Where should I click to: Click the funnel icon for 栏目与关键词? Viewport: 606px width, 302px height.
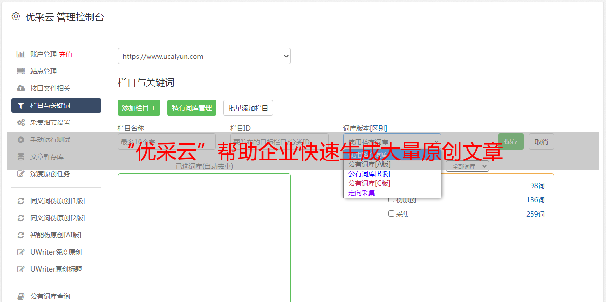[21, 105]
